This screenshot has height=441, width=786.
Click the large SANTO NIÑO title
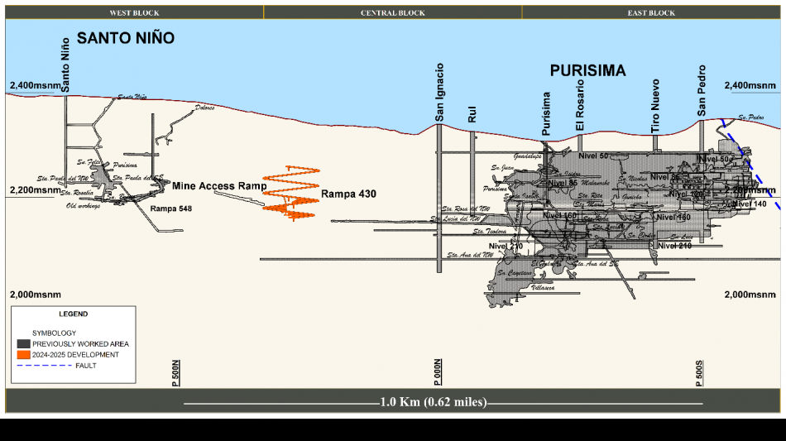(126, 39)
